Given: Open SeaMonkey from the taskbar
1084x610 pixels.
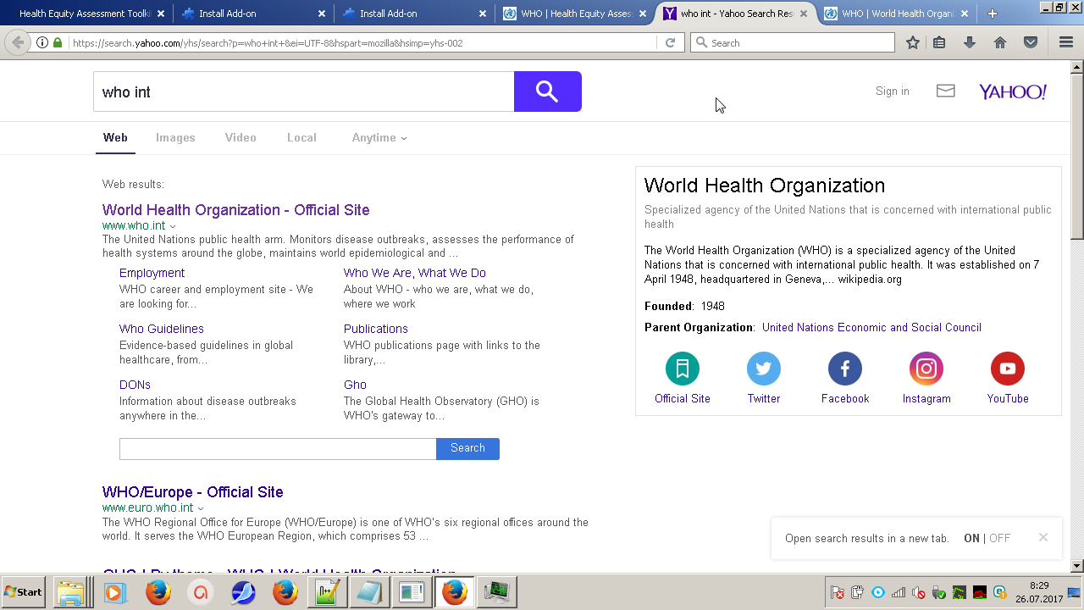Looking at the screenshot, I should 244,592.
